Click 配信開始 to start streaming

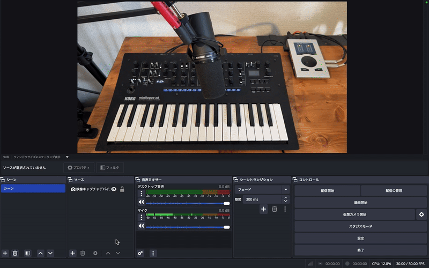pyautogui.click(x=328, y=191)
